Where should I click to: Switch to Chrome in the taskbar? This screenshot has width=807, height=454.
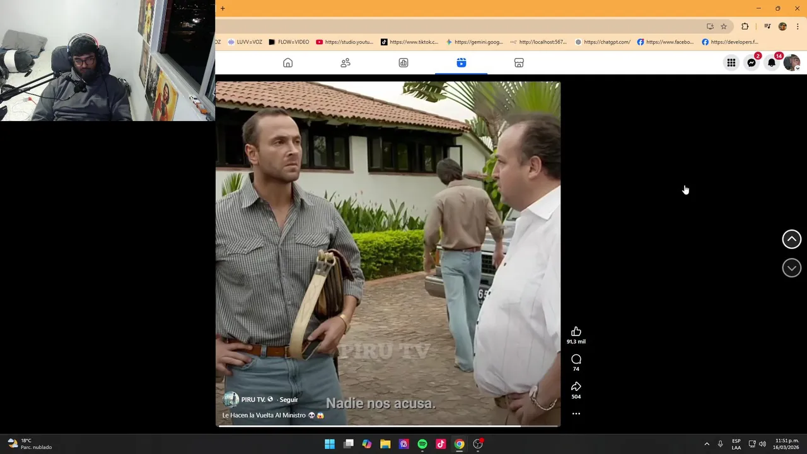[460, 444]
